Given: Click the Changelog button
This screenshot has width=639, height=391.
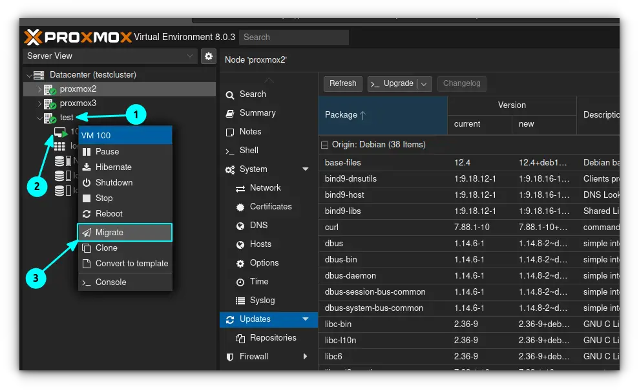Looking at the screenshot, I should tap(462, 83).
